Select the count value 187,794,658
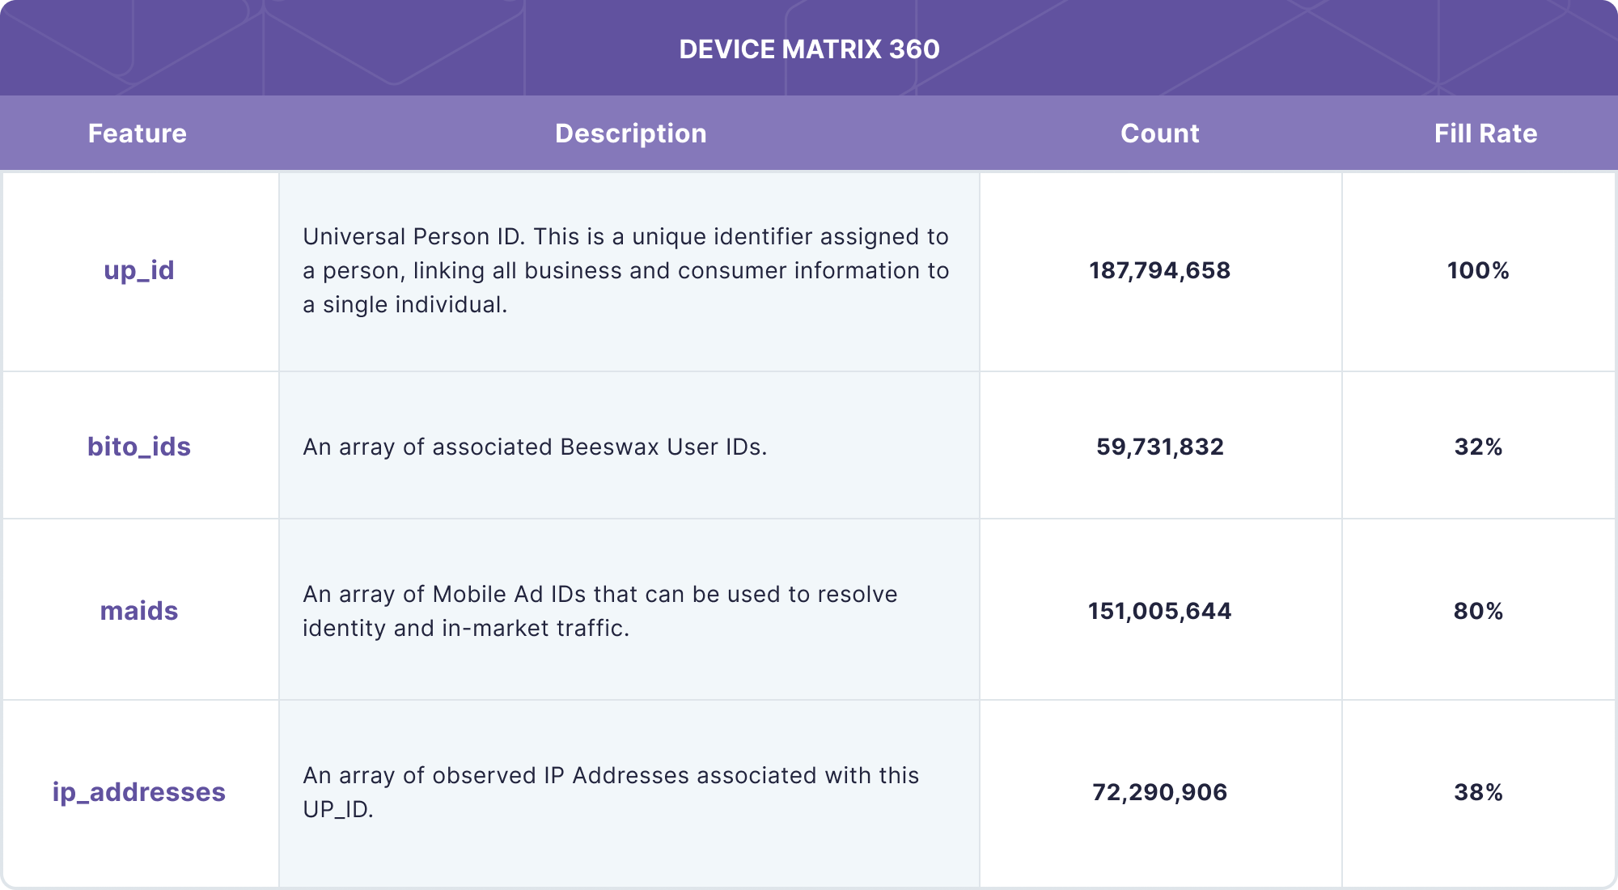This screenshot has height=890, width=1618. pyautogui.click(x=1159, y=271)
